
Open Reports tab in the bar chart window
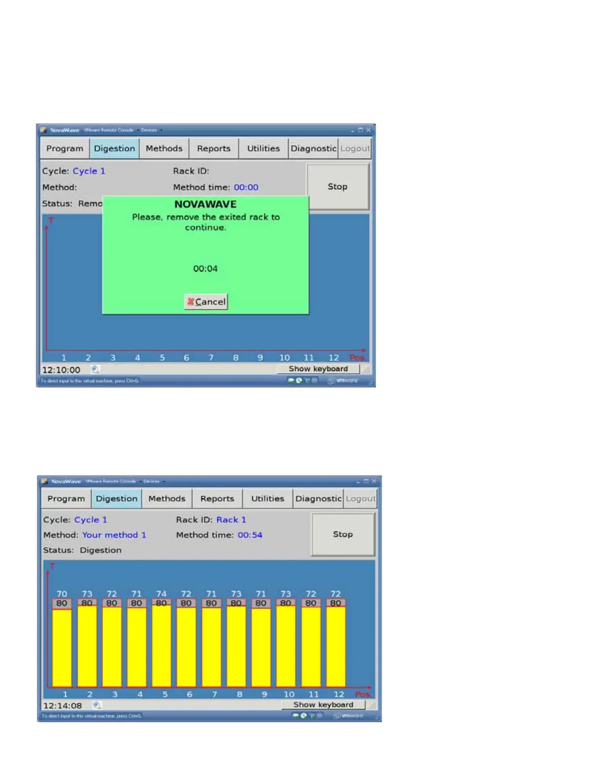pyautogui.click(x=217, y=499)
